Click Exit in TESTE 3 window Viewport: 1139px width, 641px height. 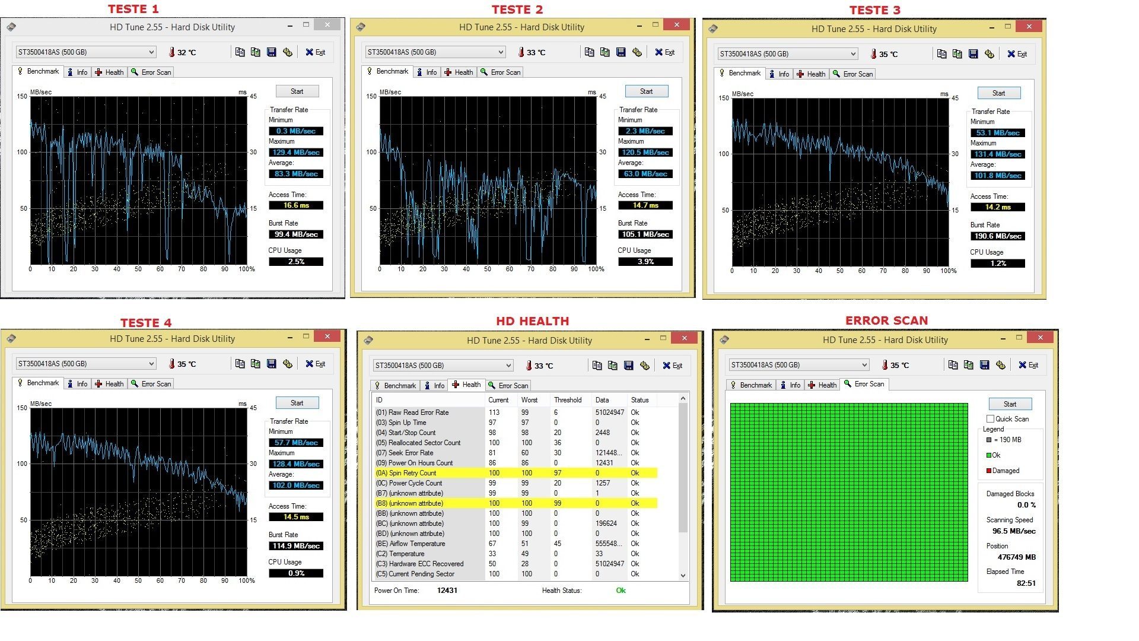point(1017,54)
